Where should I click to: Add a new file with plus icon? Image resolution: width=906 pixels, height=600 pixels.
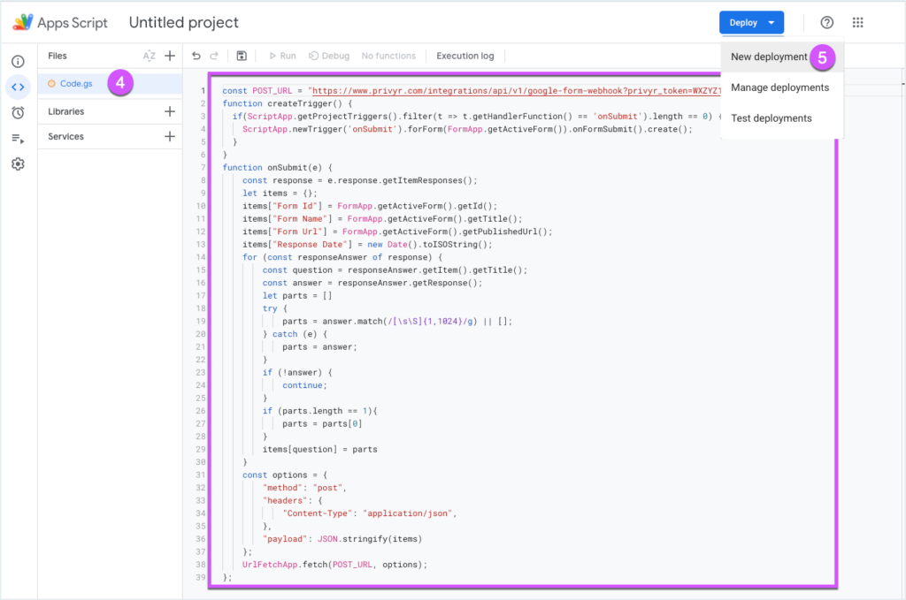(170, 56)
